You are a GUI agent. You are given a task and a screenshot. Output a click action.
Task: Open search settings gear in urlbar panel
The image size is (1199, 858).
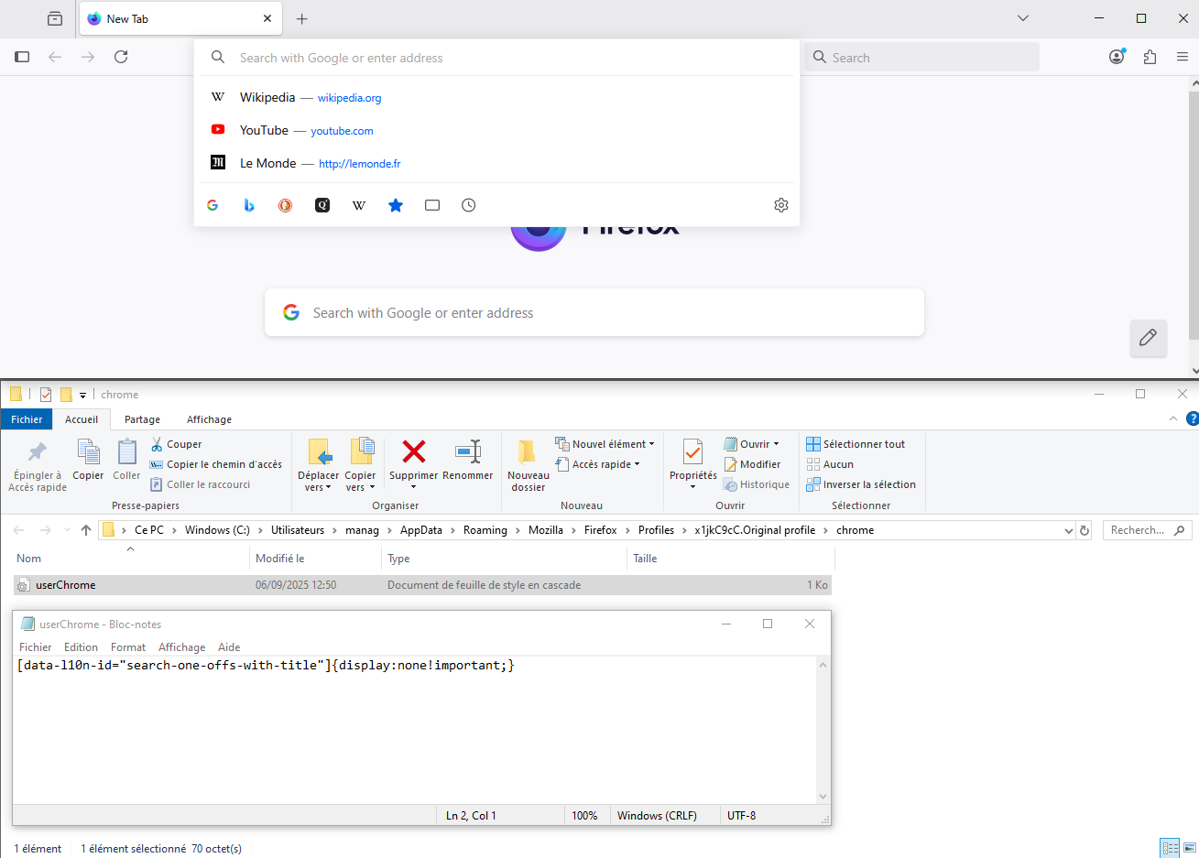pos(781,205)
